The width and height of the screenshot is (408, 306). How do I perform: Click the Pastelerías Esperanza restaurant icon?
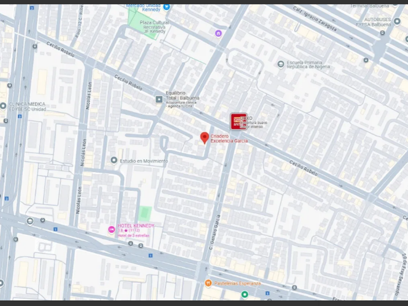208,283
